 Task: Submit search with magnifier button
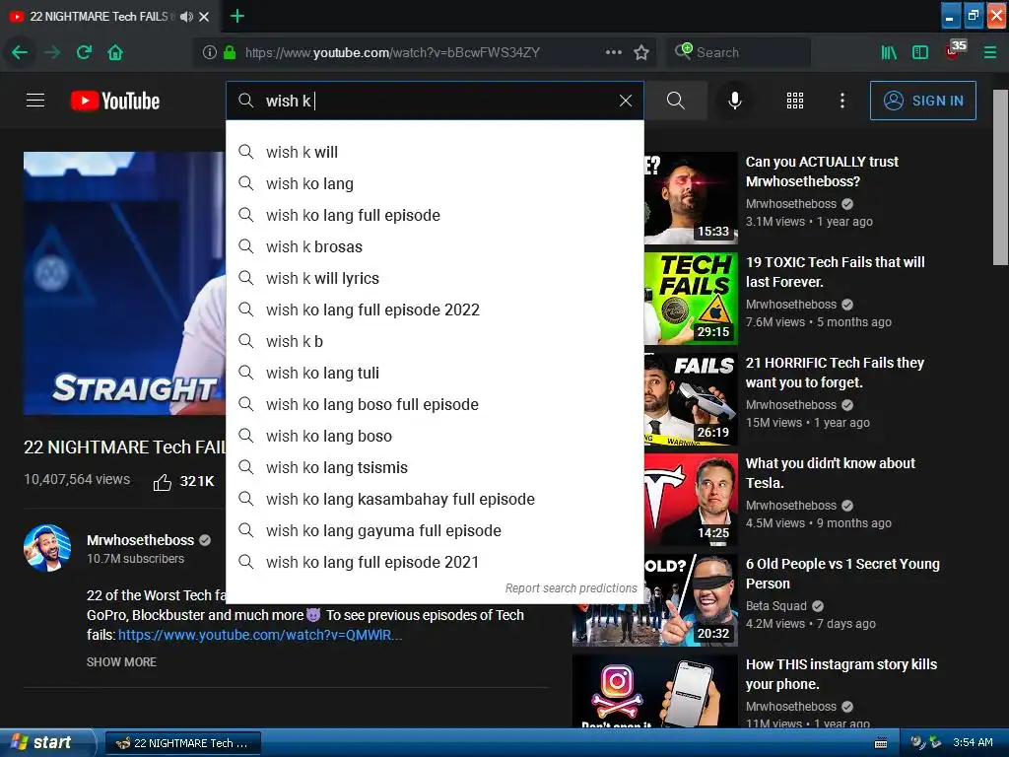click(x=676, y=101)
